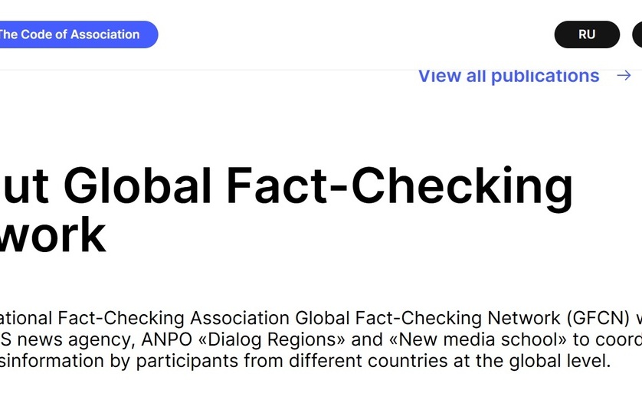This screenshot has height=400, width=642.
Task: Click the arrow icon beside View all publications
Action: 624,75
